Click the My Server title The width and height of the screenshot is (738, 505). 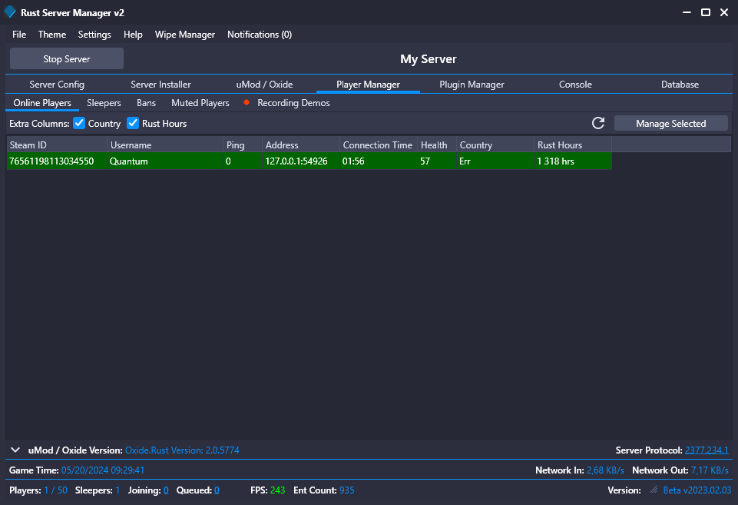point(429,59)
